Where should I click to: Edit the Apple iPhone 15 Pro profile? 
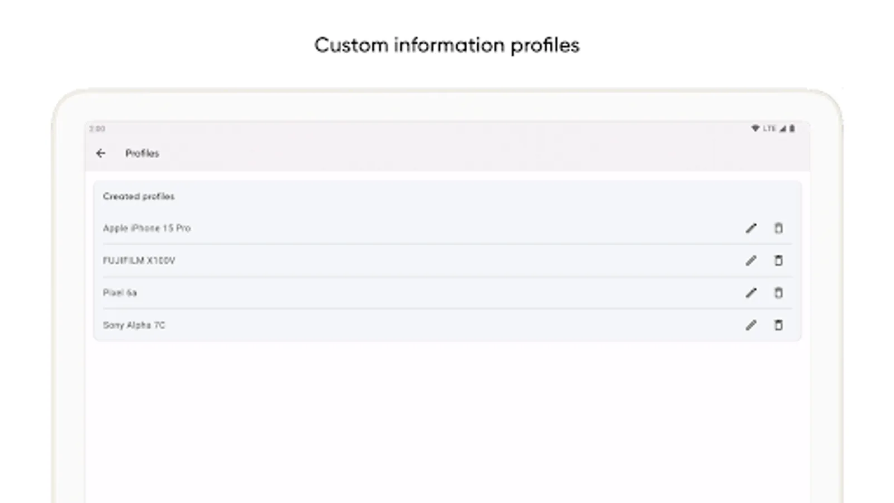751,228
